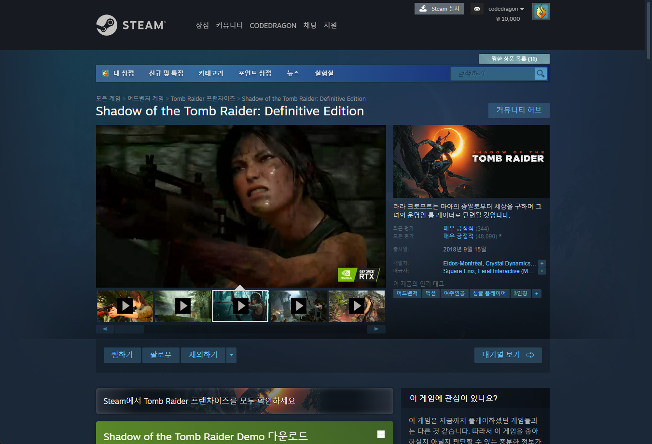Expand tags with the plus button
This screenshot has height=444, width=652.
coord(536,293)
